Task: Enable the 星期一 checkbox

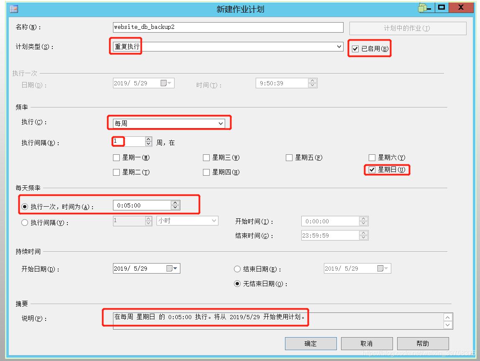Action: coord(116,157)
